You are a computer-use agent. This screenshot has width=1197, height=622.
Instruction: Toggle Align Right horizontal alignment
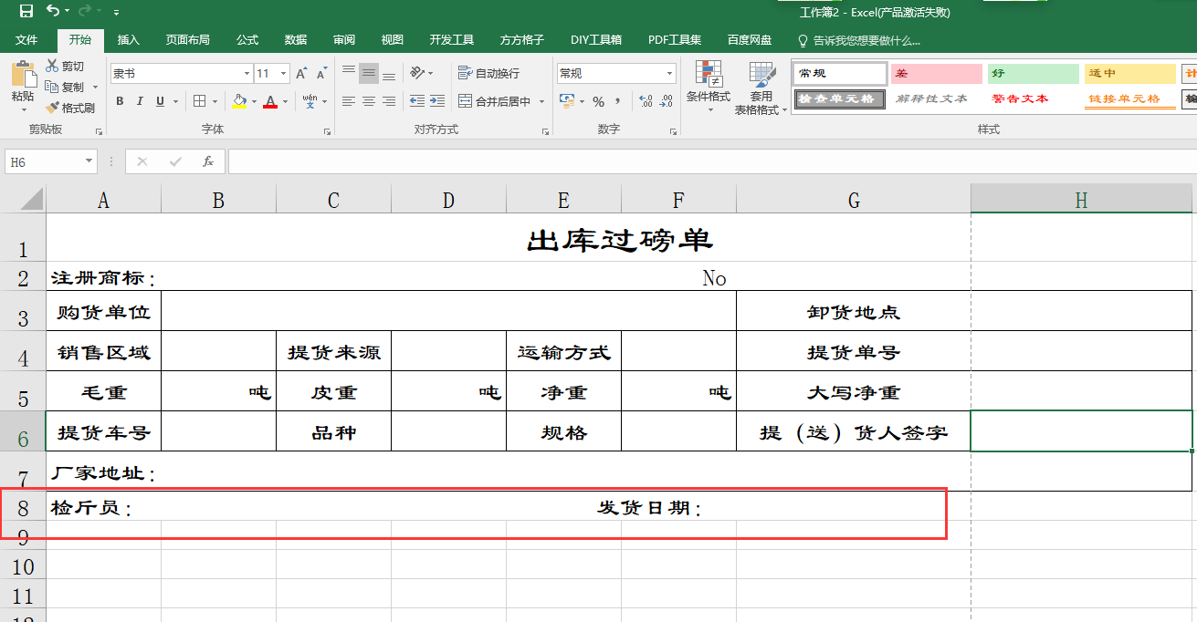(x=389, y=101)
